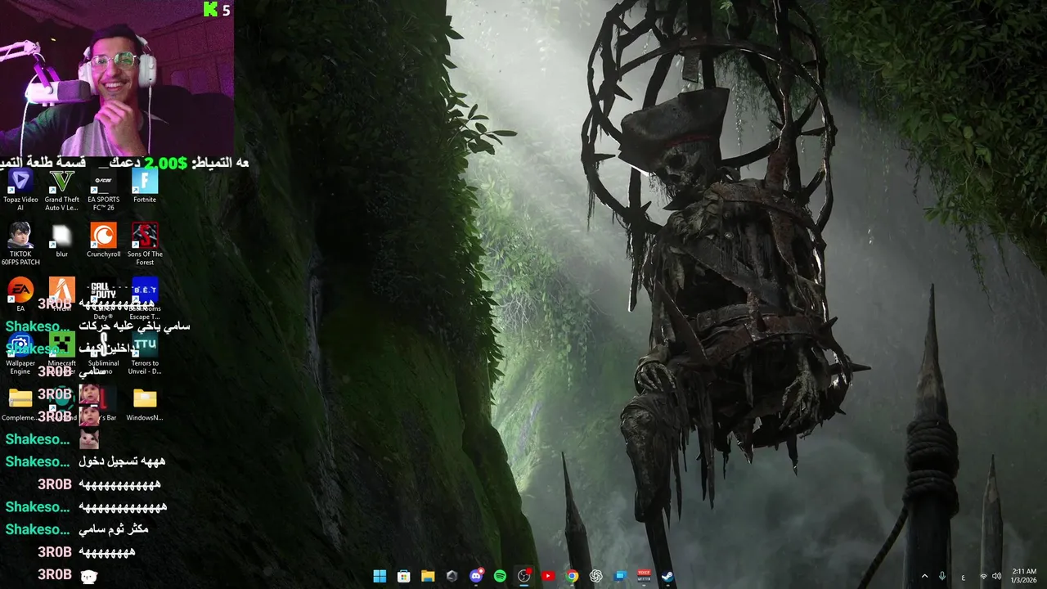This screenshot has height=589, width=1047.
Task: Select the Fortnite desktop icon
Action: pyautogui.click(x=145, y=187)
